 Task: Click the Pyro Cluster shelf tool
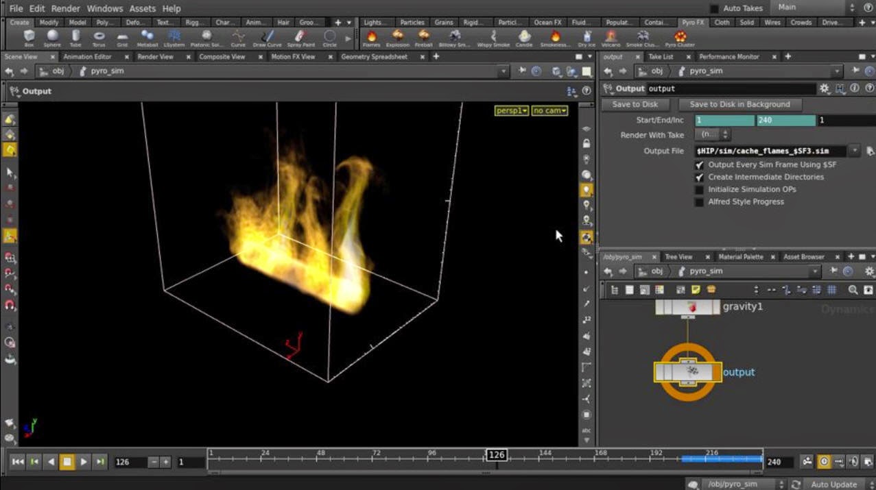click(x=680, y=38)
